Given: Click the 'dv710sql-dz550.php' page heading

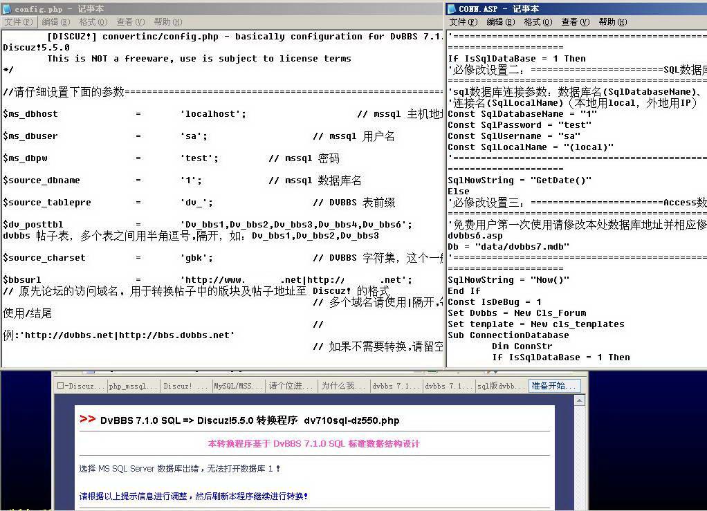Looking at the screenshot, I should point(351,420).
